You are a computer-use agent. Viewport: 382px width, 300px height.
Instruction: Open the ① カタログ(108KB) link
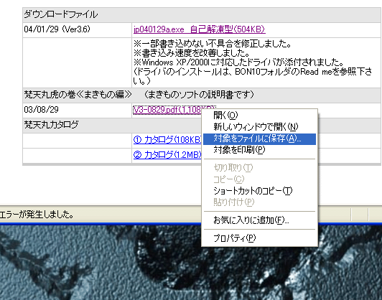pos(167,139)
